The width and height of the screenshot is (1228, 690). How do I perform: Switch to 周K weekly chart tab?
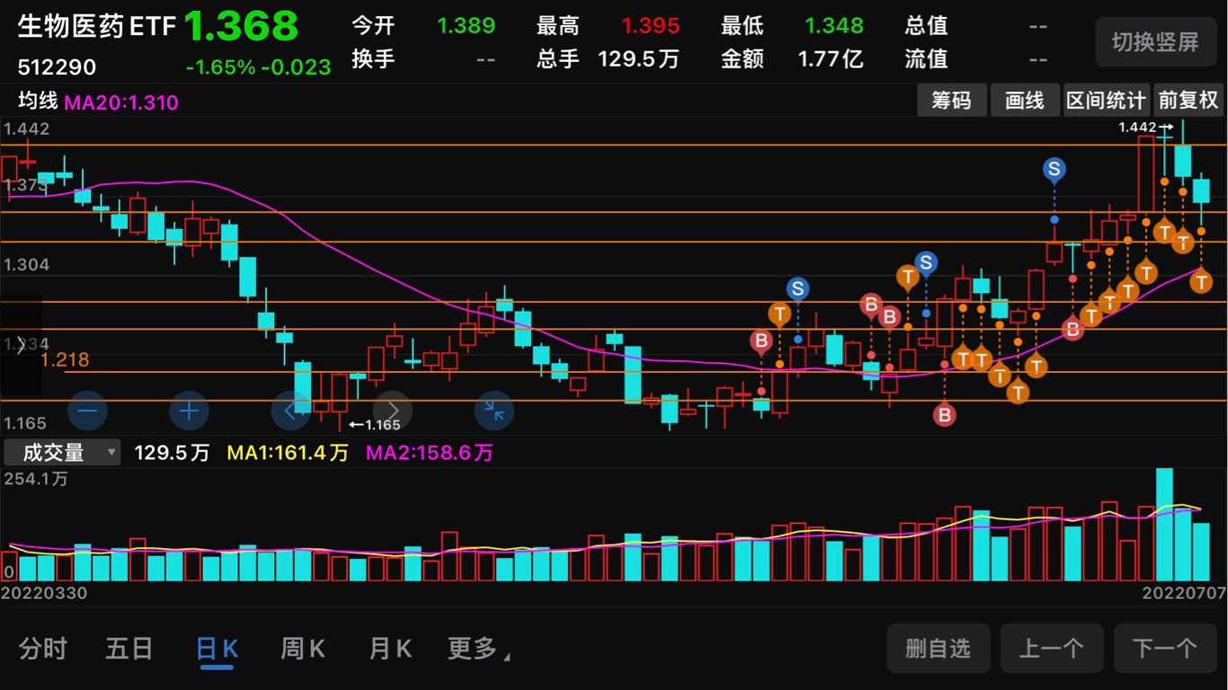tap(303, 649)
